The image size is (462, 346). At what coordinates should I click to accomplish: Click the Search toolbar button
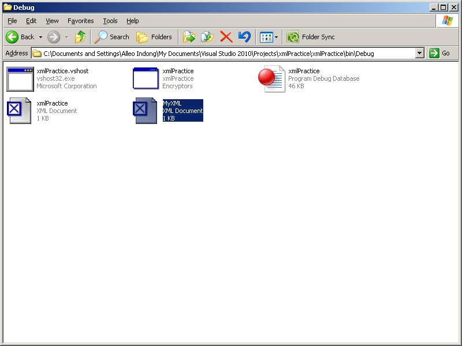coord(112,37)
